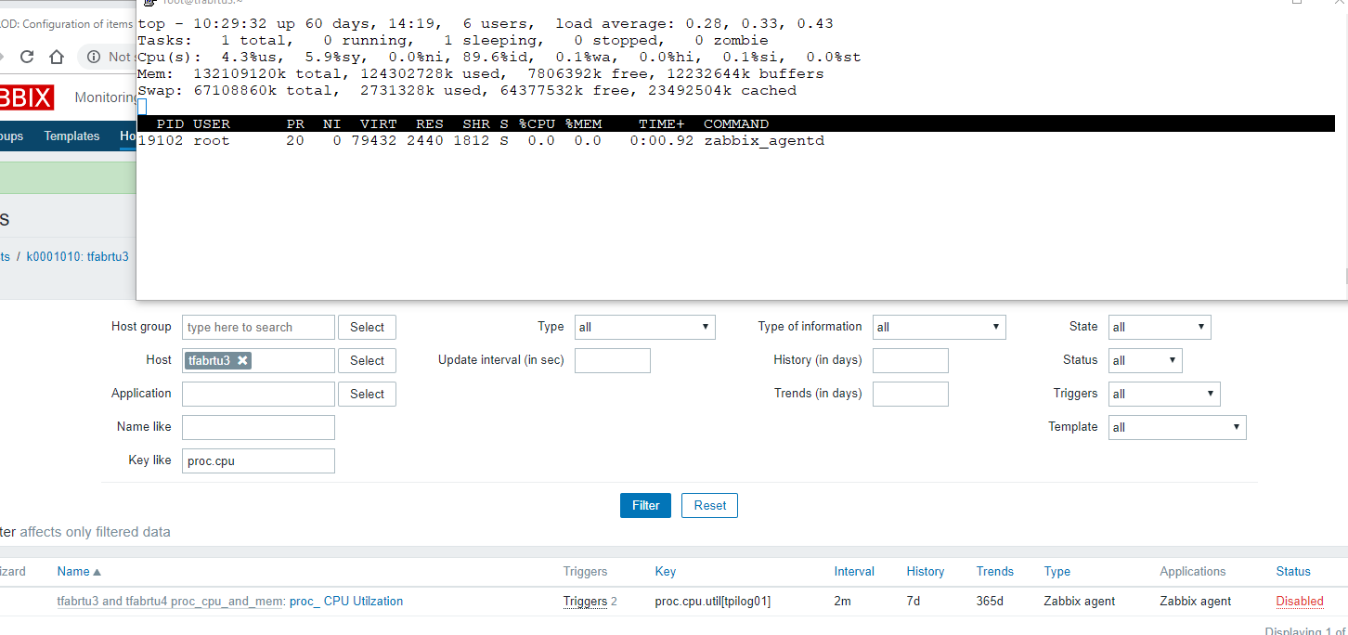This screenshot has height=635, width=1348.
Task: Click the Tasks line in terminal
Action: coord(453,41)
